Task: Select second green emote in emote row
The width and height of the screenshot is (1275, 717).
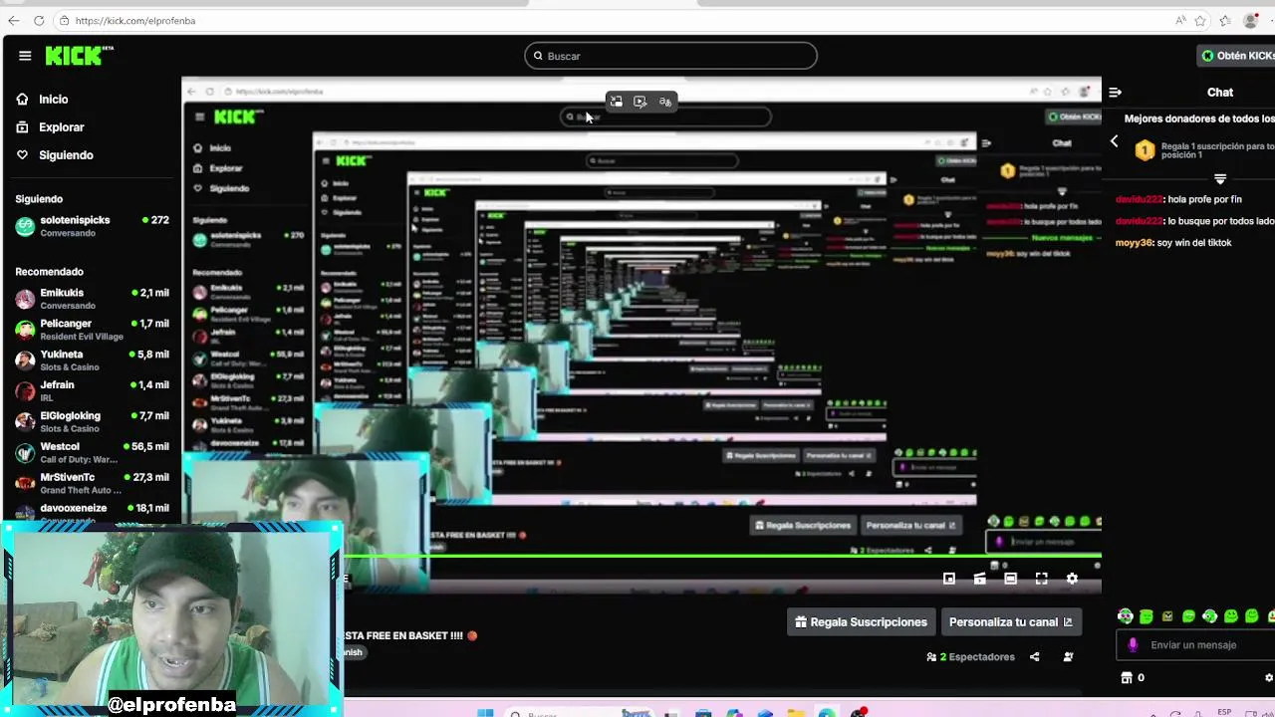Action: point(1147,616)
